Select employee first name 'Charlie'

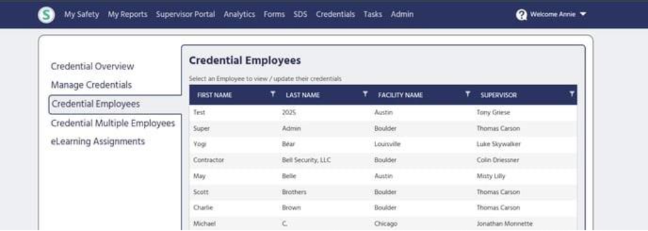[203, 208]
